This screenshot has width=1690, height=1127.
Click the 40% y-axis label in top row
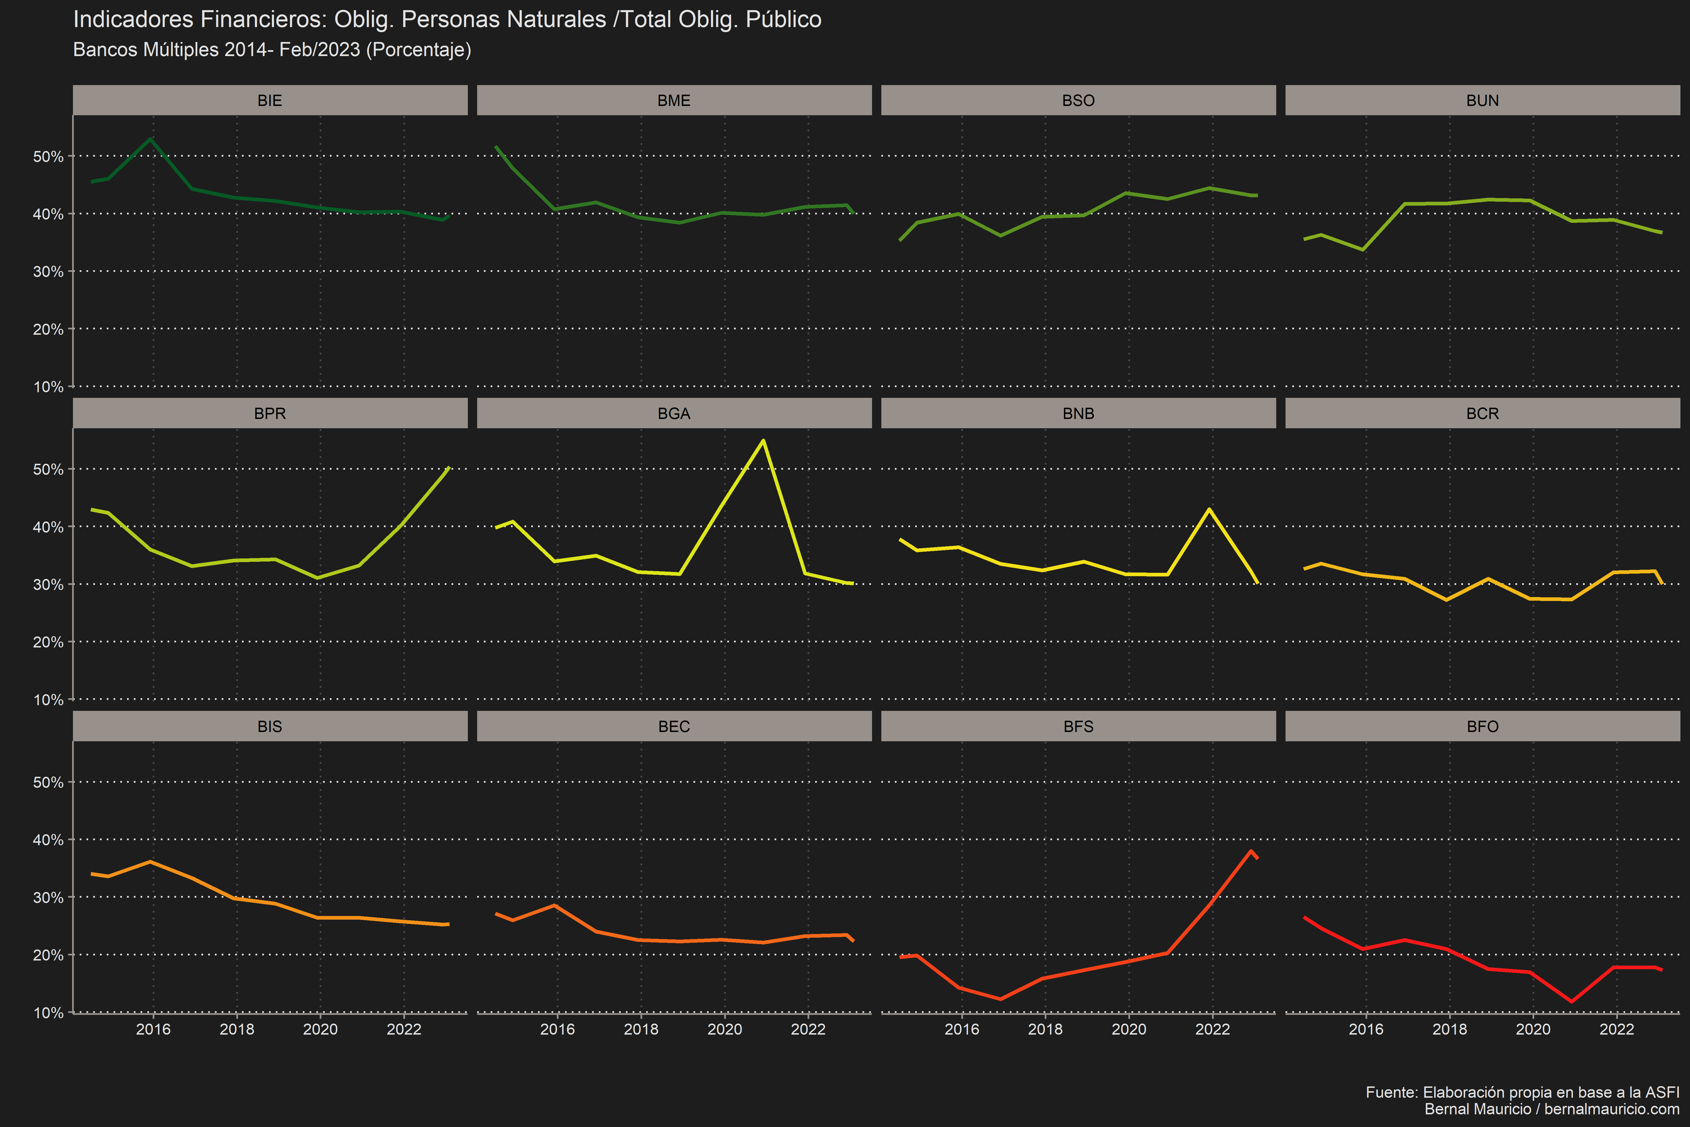pos(48,214)
